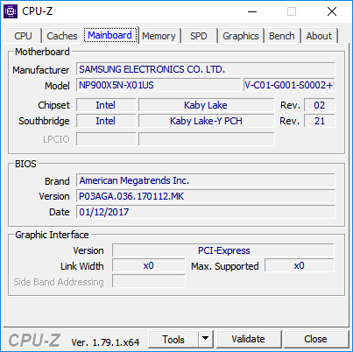Click the BIOS Version field
353x352 pixels.
(206, 196)
